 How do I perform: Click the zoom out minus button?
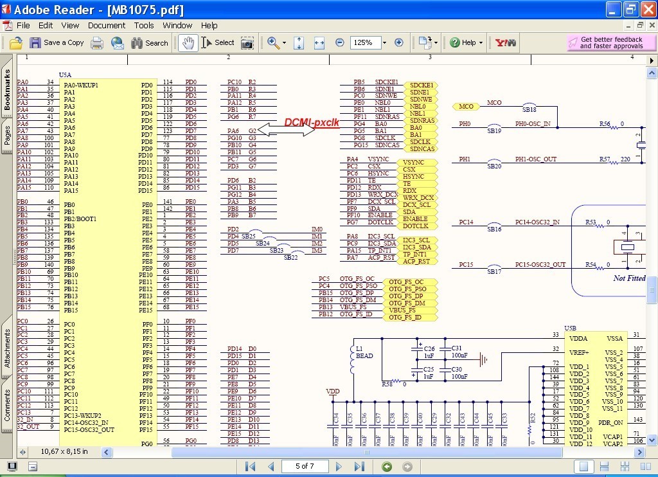click(340, 43)
